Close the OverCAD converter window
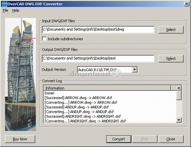The width and height of the screenshot is (191, 147). click(186, 4)
